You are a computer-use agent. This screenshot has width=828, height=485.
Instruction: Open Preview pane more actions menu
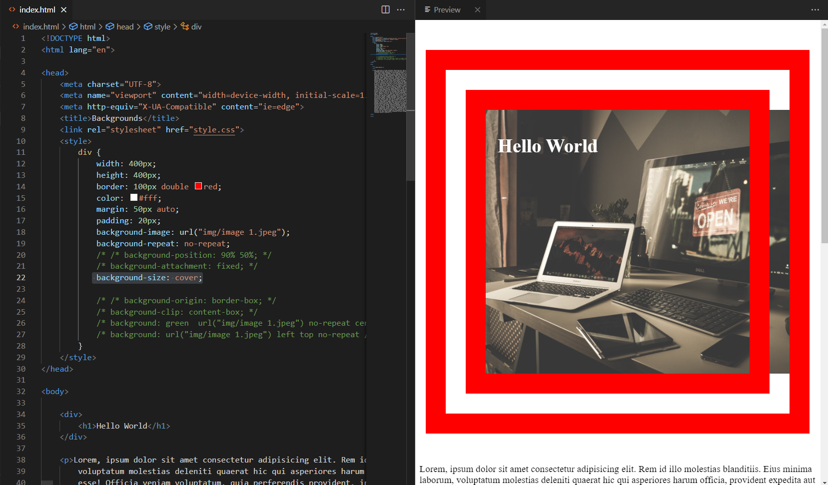pos(815,9)
